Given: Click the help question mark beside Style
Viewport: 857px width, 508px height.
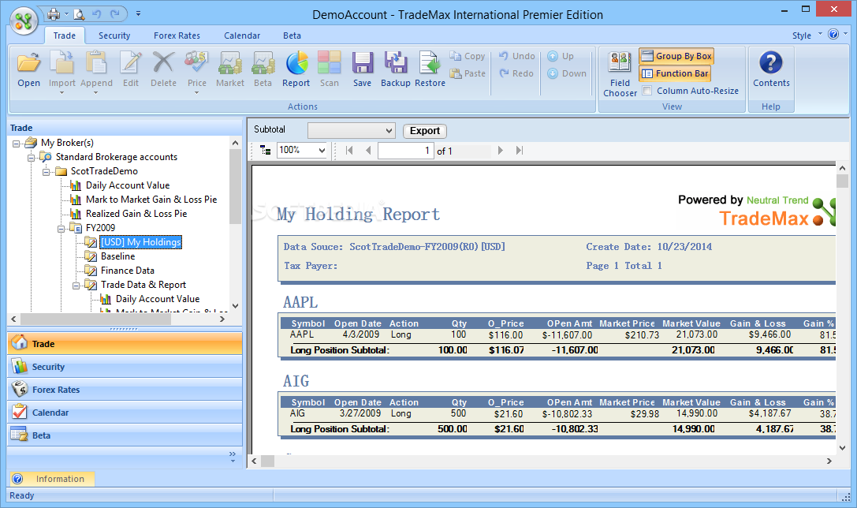Looking at the screenshot, I should click(833, 35).
